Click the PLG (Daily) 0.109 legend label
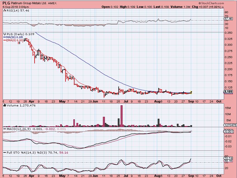Image resolution: width=237 pixels, height=178 pixels. coord(21,34)
